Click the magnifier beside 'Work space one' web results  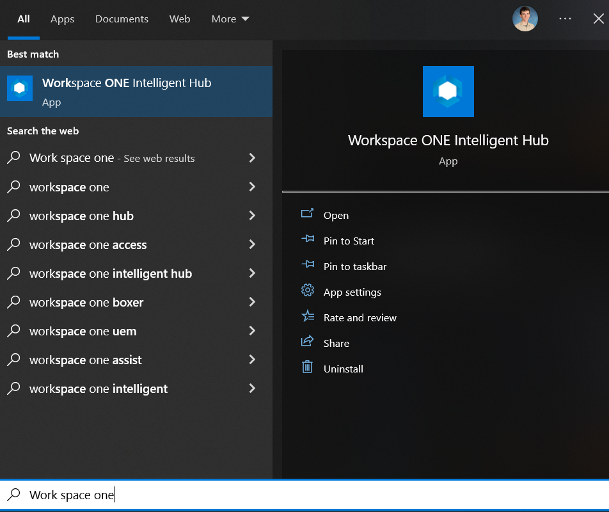click(14, 157)
